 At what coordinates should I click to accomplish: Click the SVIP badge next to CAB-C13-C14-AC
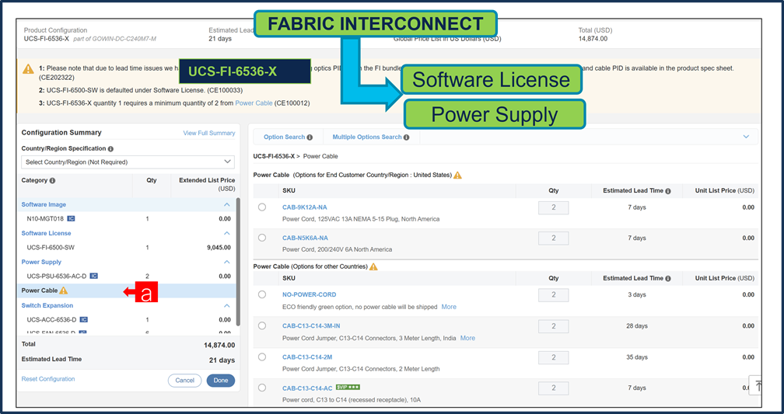point(348,388)
